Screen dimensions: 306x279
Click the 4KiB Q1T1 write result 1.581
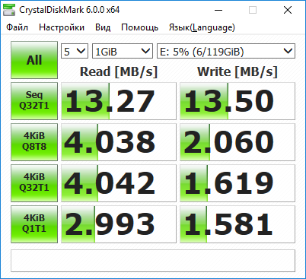point(237,224)
